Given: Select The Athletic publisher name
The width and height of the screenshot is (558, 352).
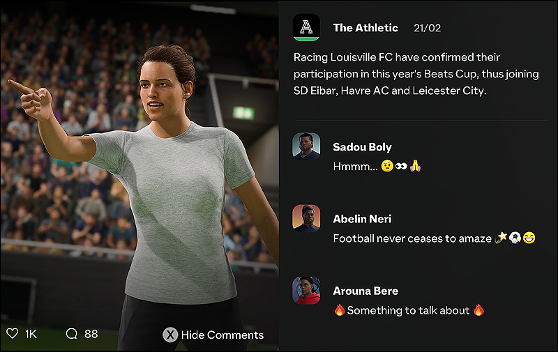Looking at the screenshot, I should click(365, 28).
